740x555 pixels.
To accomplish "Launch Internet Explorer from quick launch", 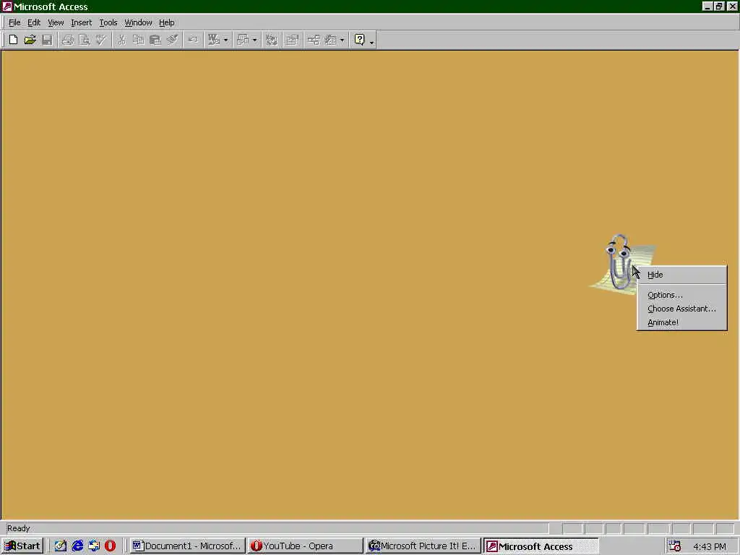I will pyautogui.click(x=77, y=546).
